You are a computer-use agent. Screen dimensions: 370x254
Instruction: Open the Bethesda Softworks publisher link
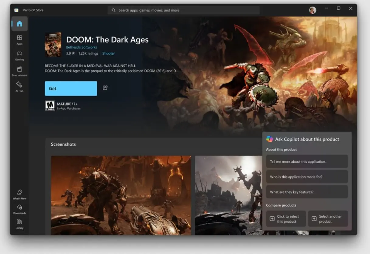(x=81, y=47)
